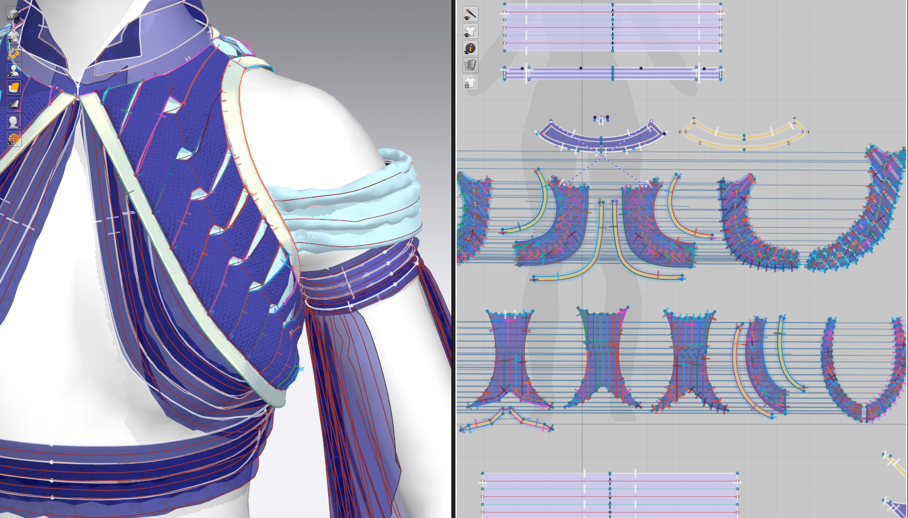Screen dimensions: 908x518
Task: Click the divider between 3D and 2D windows
Action: (454, 259)
